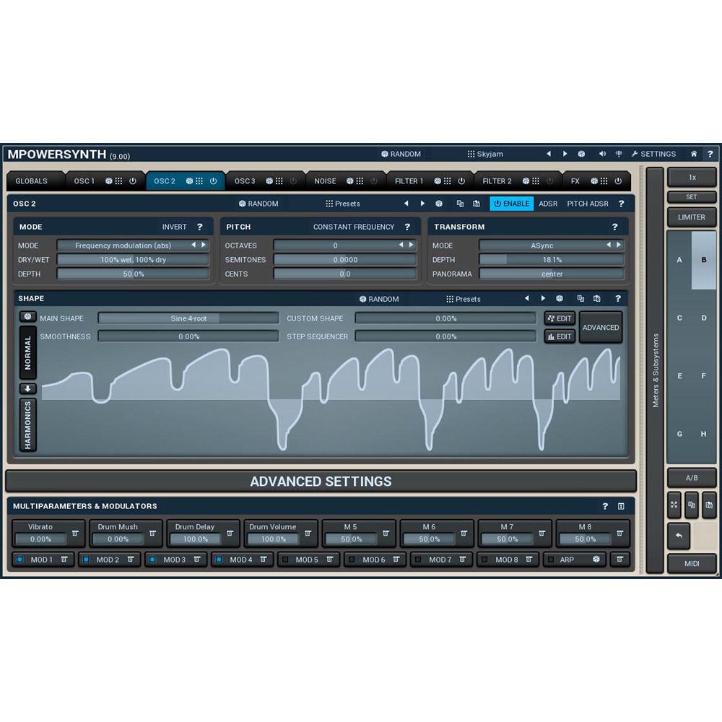
Task: Toggle the power switch on the NOISE tab
Action: (x=374, y=181)
